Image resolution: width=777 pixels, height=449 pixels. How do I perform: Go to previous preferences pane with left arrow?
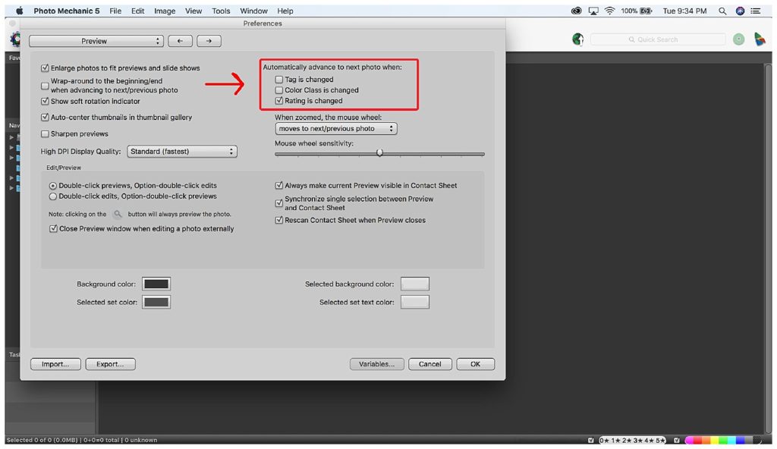tap(181, 41)
